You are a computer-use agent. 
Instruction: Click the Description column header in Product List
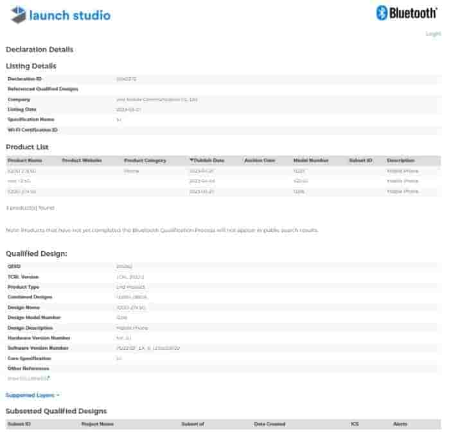click(x=400, y=160)
